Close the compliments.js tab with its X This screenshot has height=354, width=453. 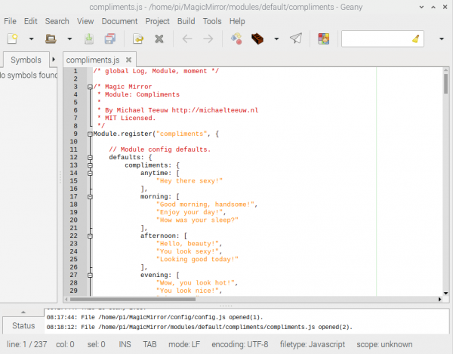129,60
